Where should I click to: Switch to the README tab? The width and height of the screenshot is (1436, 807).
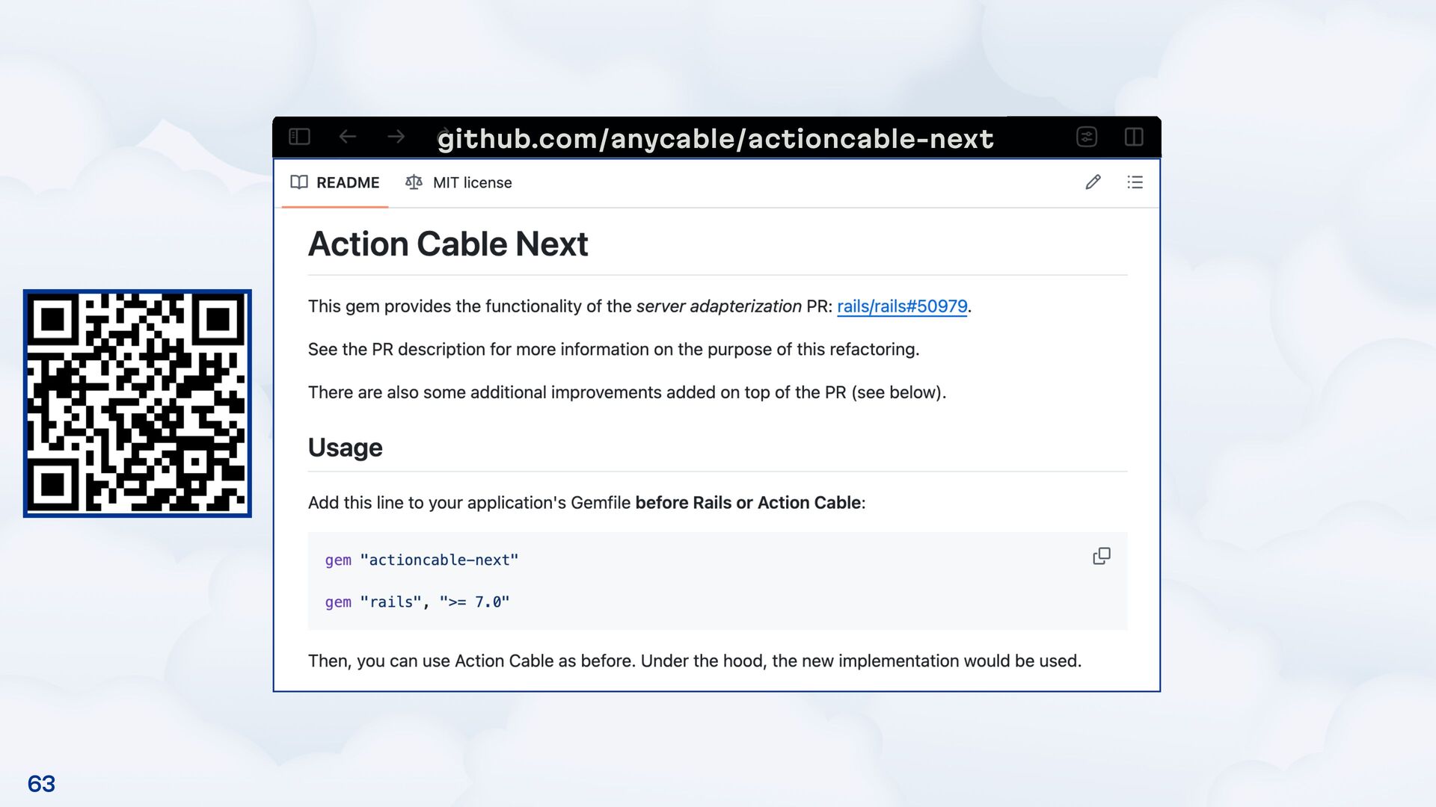(347, 183)
